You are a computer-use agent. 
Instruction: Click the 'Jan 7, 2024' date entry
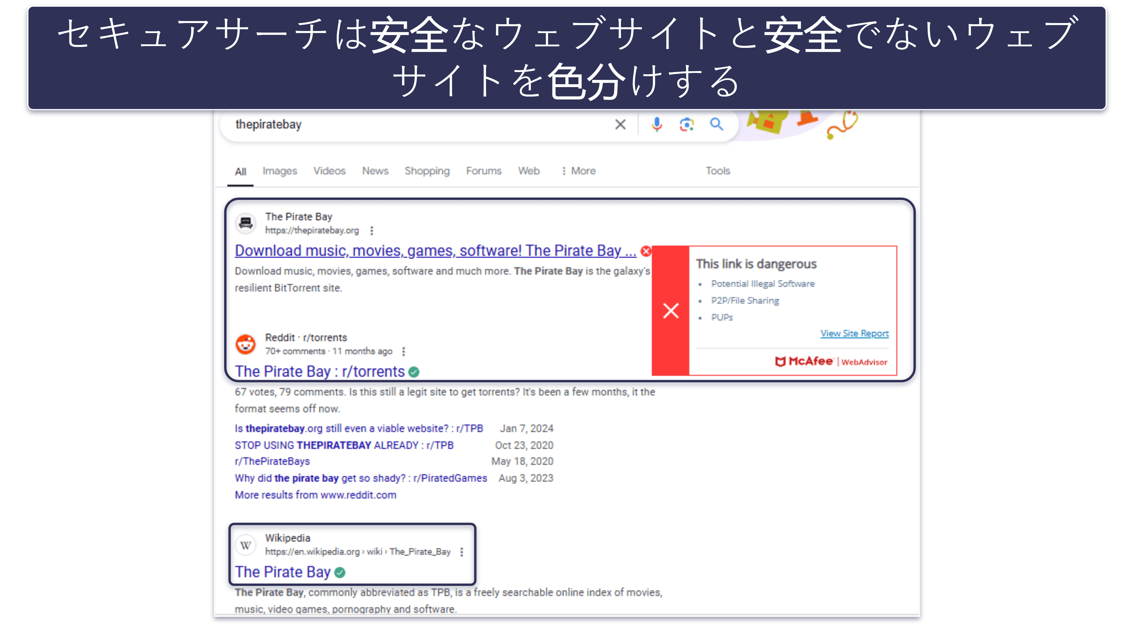527,428
